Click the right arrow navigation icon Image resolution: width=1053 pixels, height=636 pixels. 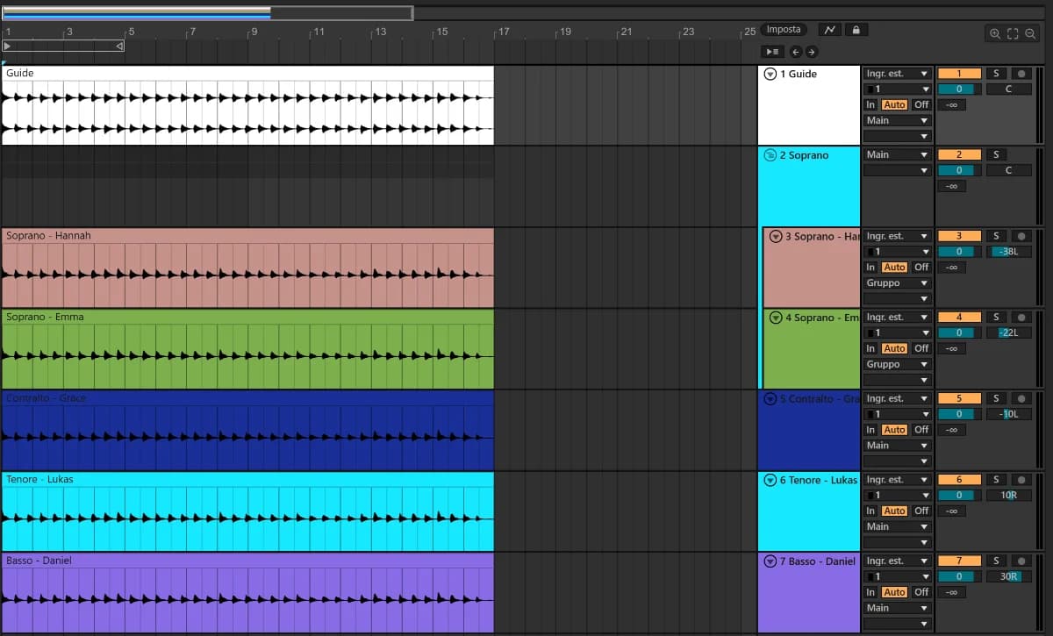point(811,52)
